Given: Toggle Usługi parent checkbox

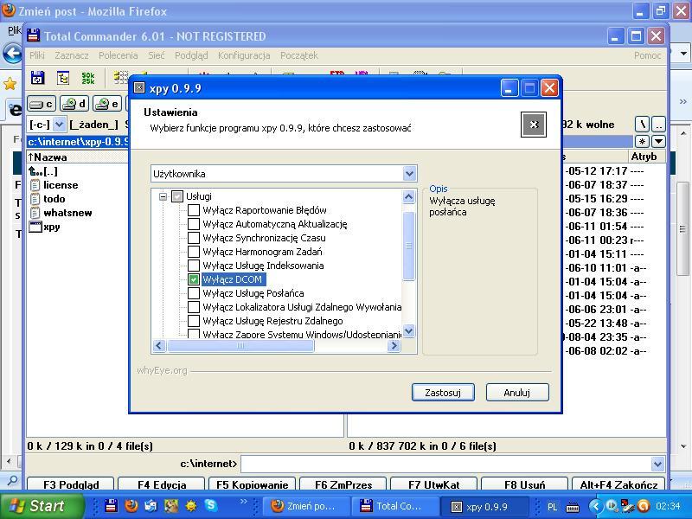Looking at the screenshot, I should coord(177,196).
